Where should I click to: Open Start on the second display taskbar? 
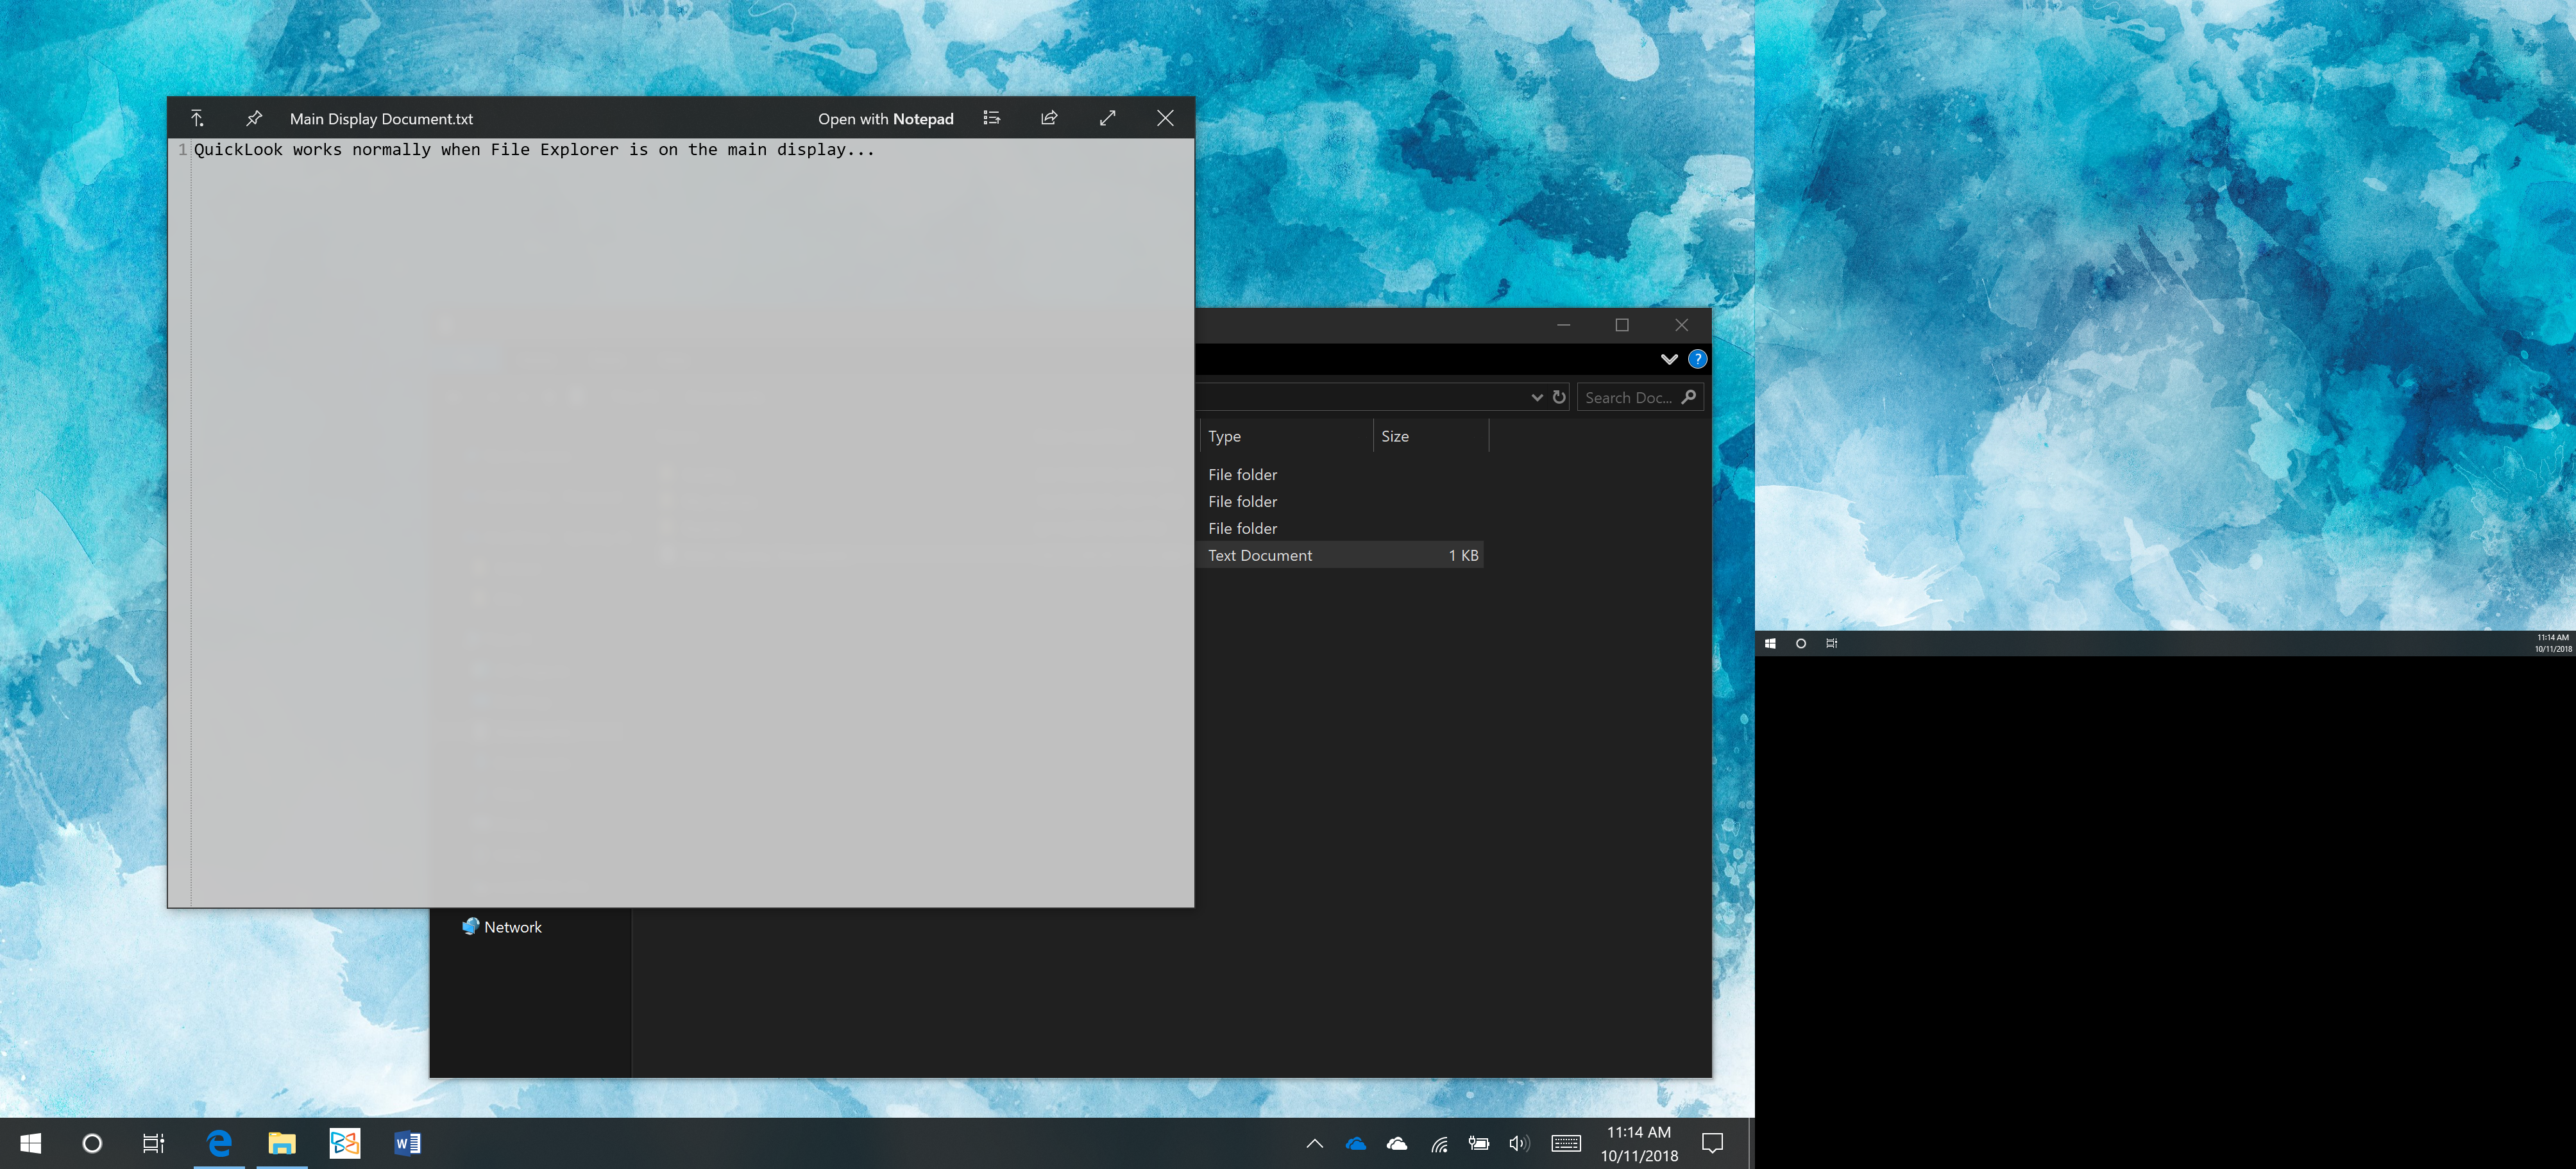(x=1770, y=643)
